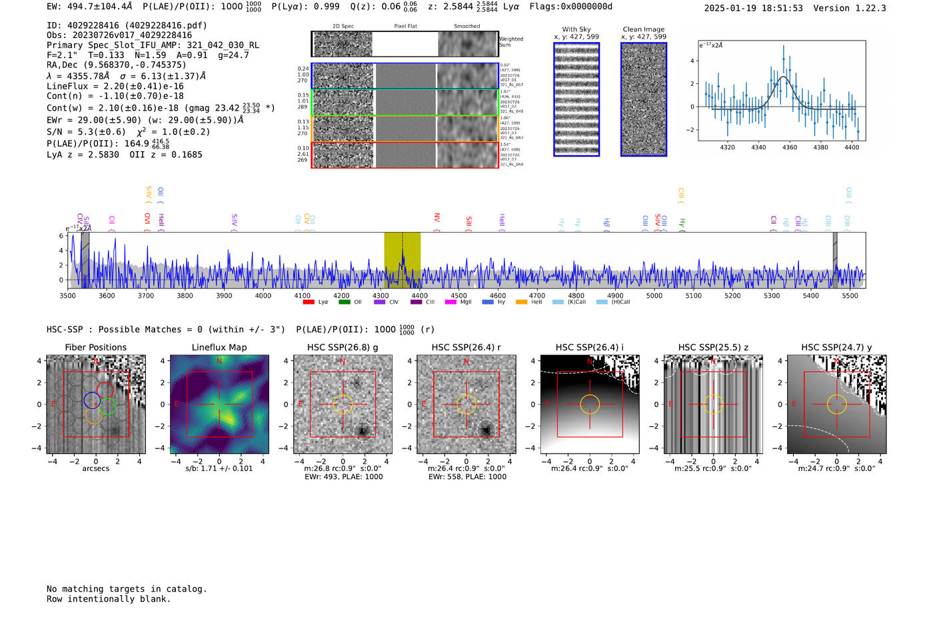Open the Weighted Sum Smoothed panel
The height and width of the screenshot is (635, 933).
(468, 44)
